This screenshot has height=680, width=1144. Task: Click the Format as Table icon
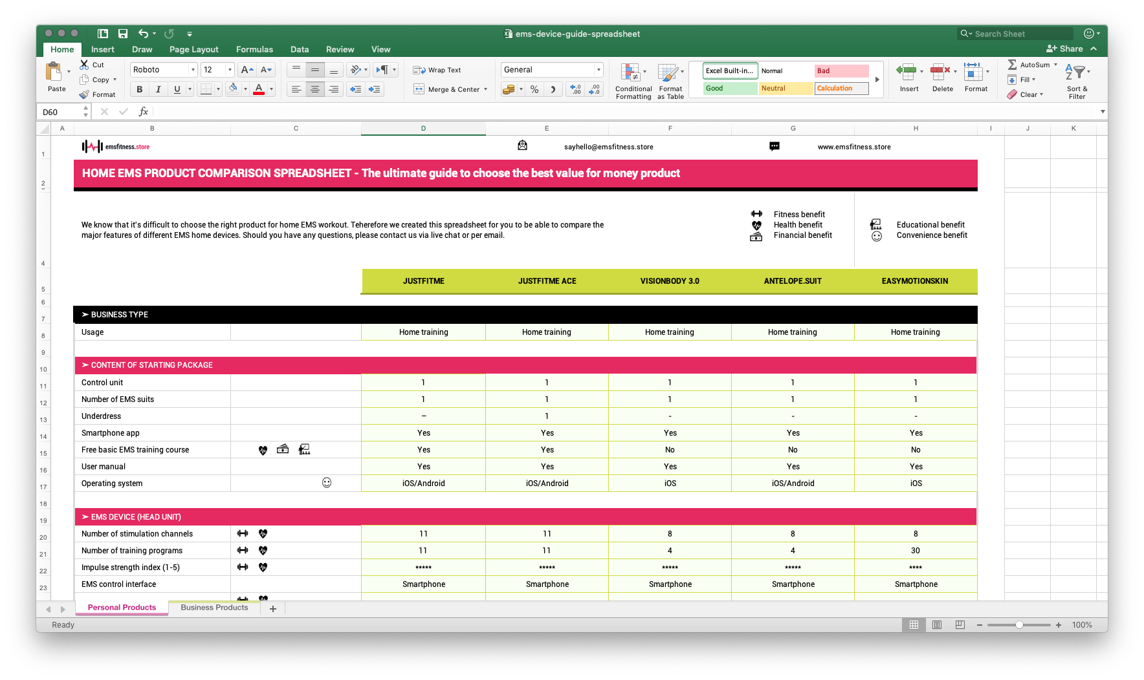point(670,72)
